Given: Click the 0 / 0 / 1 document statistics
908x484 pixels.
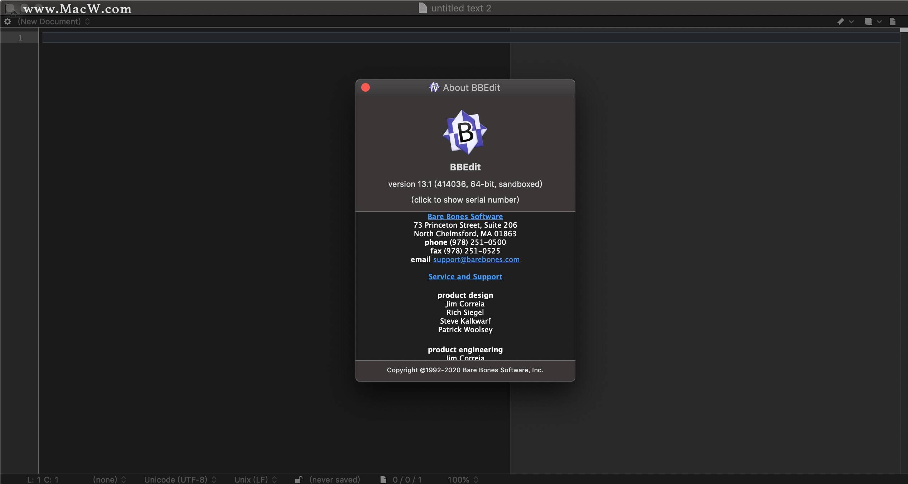Looking at the screenshot, I should 407,479.
